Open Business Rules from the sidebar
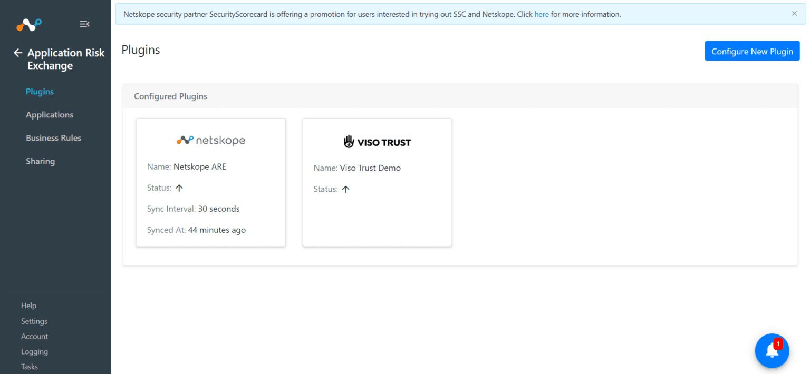Screen dimensions: 810x374 pos(53,137)
